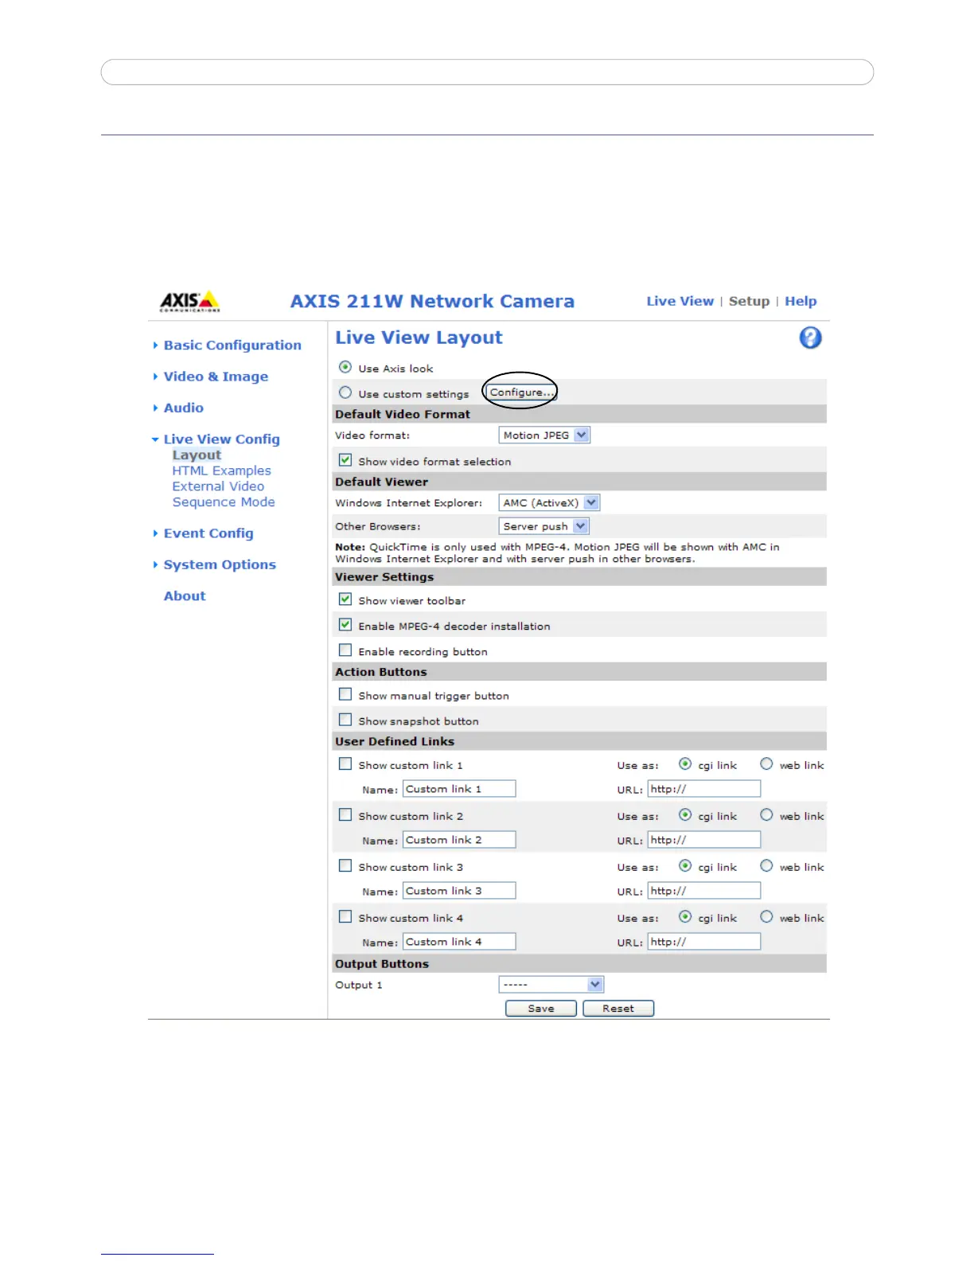The image size is (974, 1261).
Task: Check Show manual trigger button
Action: pos(345,694)
